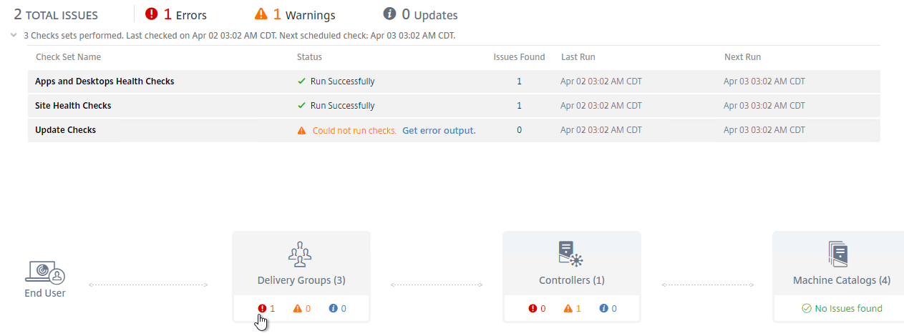Click the Issues Found column header
The image size is (904, 336).
pos(519,57)
